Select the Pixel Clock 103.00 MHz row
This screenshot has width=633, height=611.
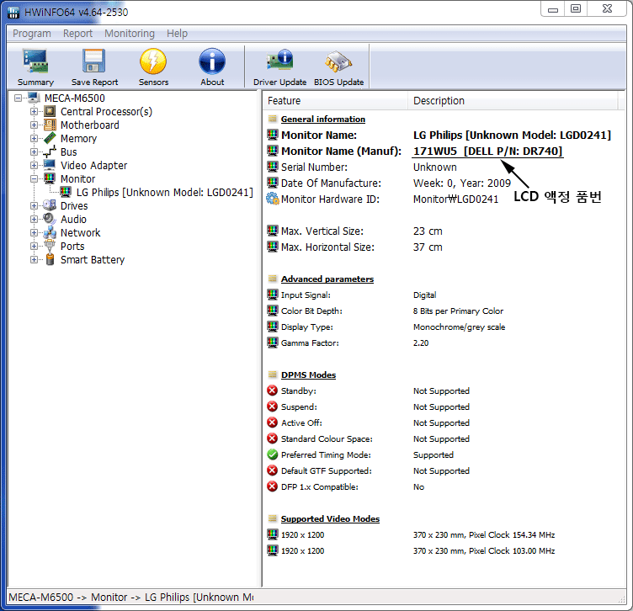pyautogui.click(x=443, y=551)
